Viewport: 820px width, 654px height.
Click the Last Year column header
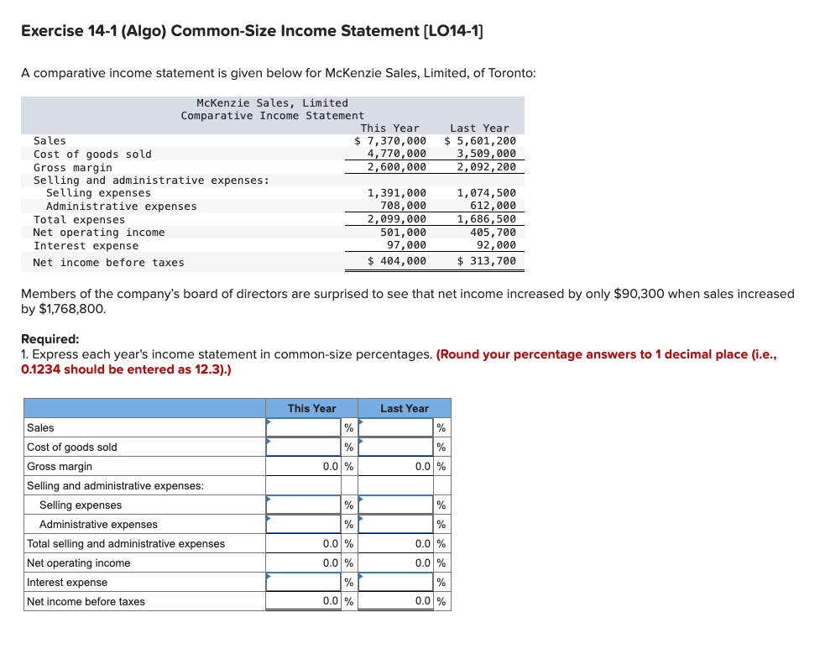click(404, 408)
